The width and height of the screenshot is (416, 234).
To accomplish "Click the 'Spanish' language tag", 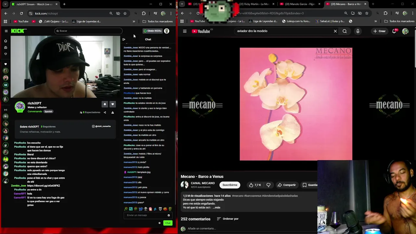I will pyautogui.click(x=48, y=111).
